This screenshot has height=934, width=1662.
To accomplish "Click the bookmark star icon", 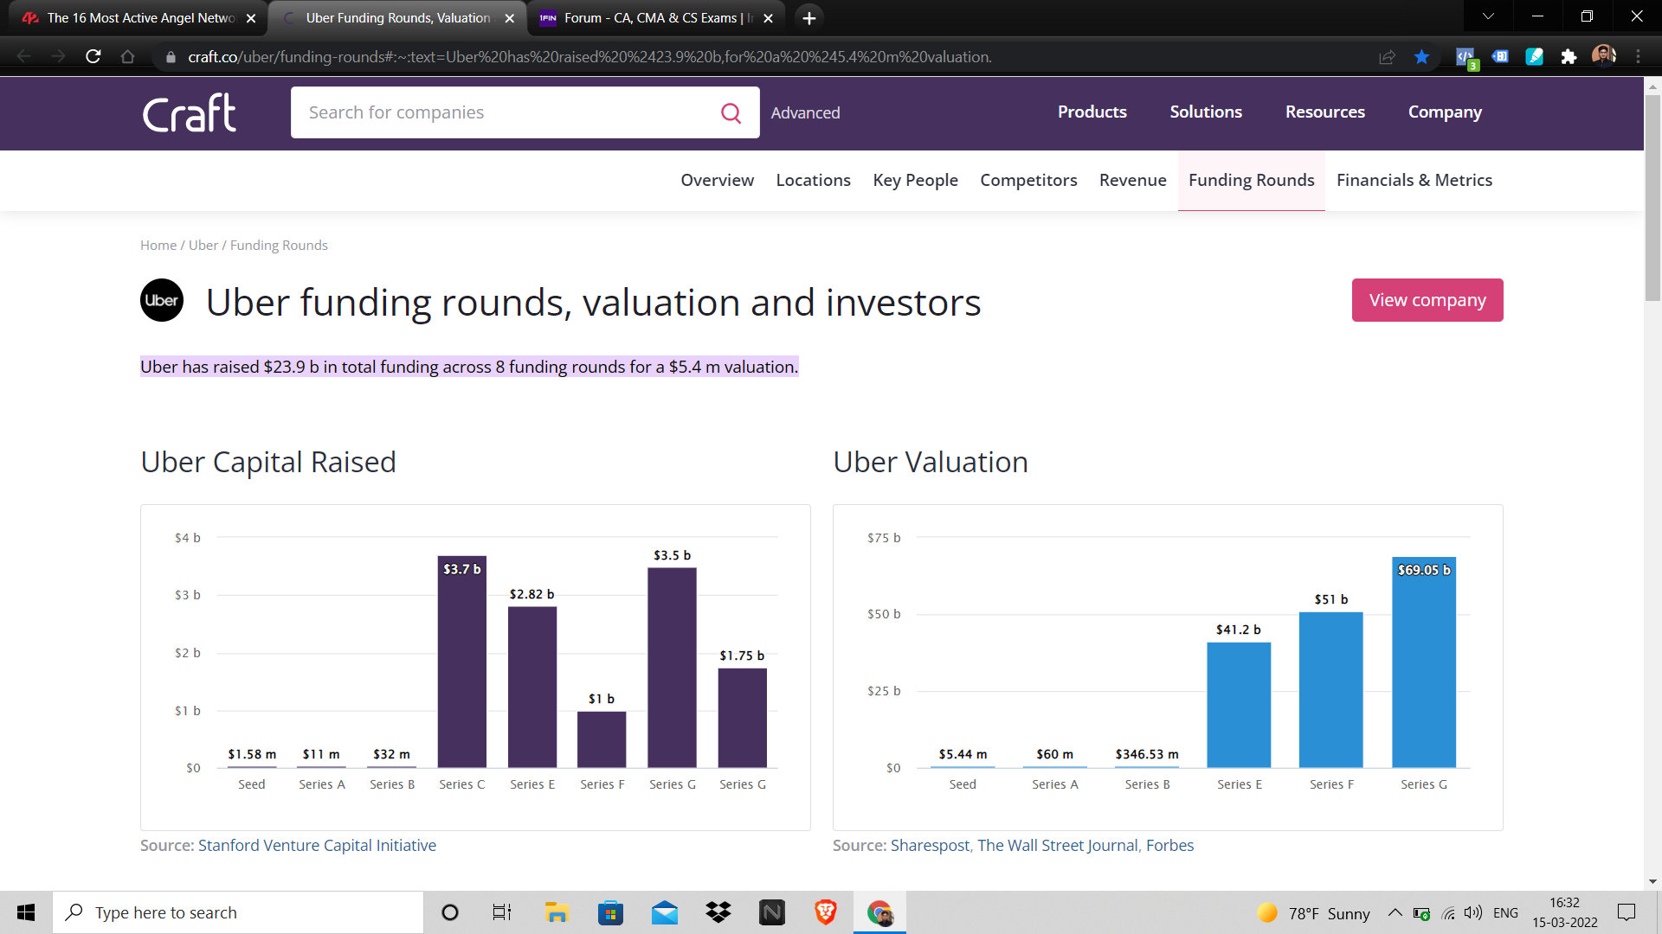I will click(1421, 57).
